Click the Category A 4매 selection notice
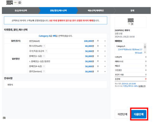The width and height of the screenshot is (154, 124). pyautogui.click(x=55, y=36)
